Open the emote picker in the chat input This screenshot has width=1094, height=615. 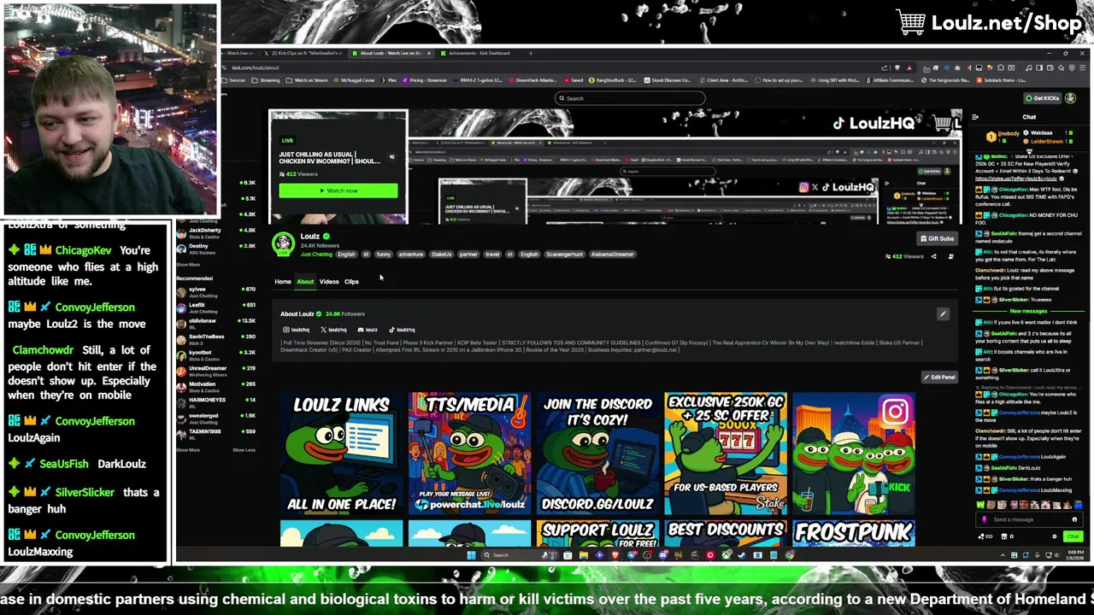[1074, 519]
